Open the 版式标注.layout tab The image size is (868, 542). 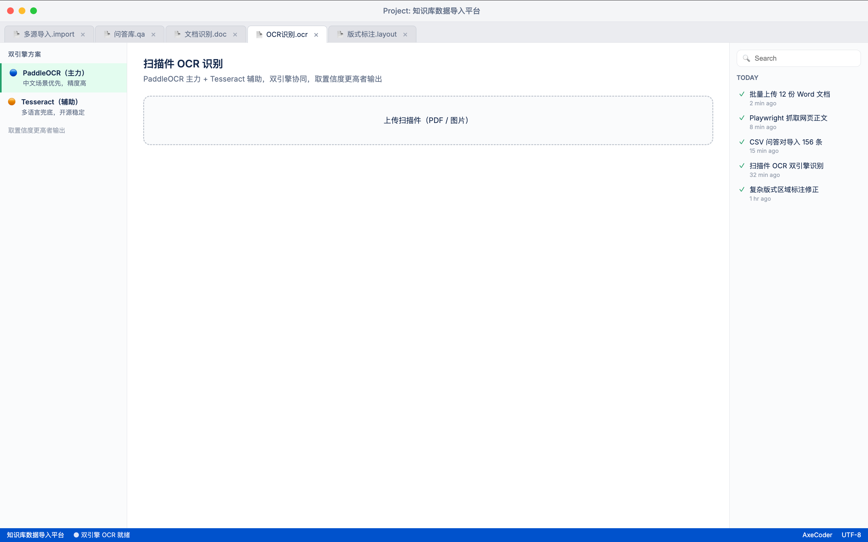point(372,34)
